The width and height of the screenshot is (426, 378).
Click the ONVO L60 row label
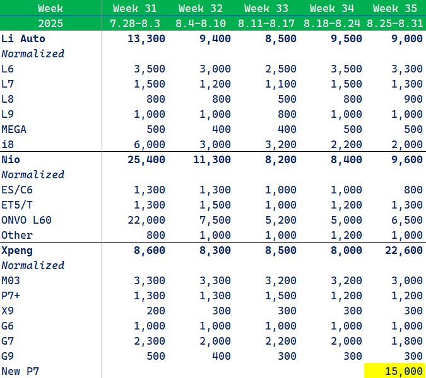click(x=27, y=220)
